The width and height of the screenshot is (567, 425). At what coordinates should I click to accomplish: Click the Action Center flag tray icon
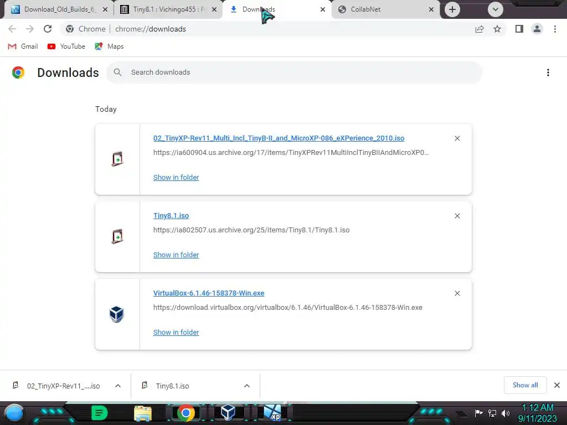tap(478, 413)
